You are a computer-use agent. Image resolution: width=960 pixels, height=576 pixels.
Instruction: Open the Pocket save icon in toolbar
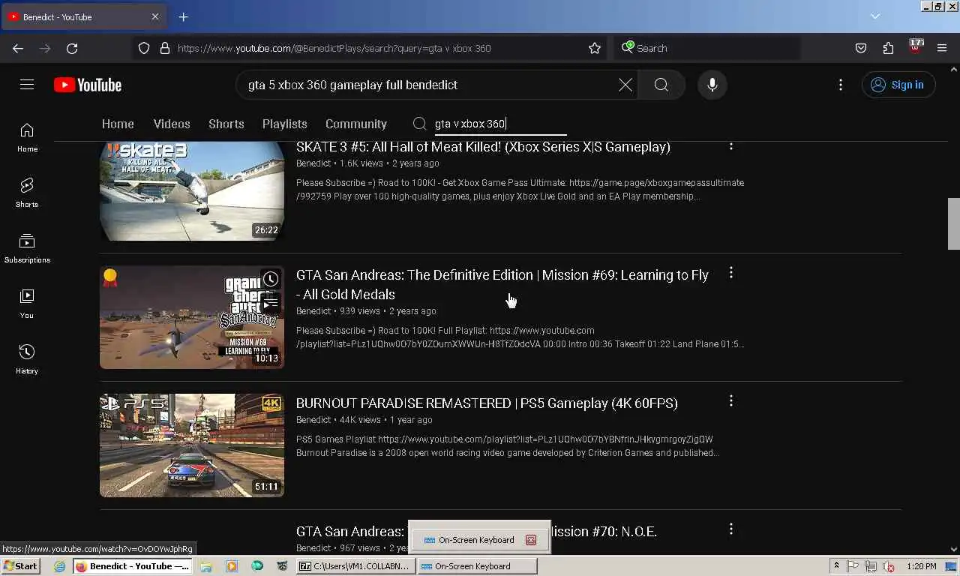[861, 48]
